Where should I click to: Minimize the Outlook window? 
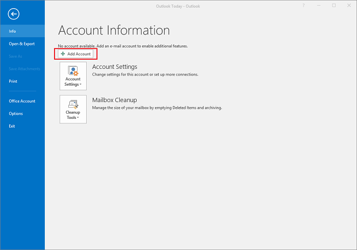coord(319,6)
